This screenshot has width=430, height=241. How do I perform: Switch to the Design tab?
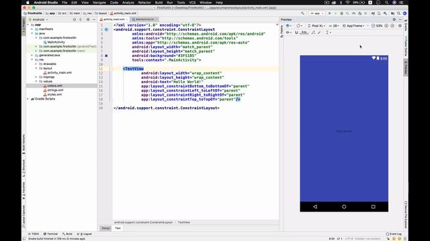[106, 228]
